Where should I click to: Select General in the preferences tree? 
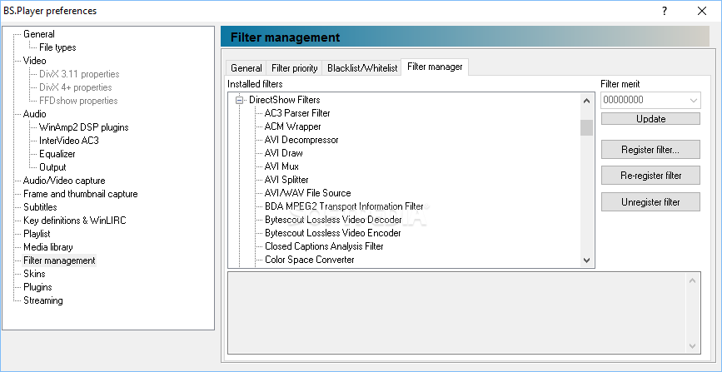(x=39, y=34)
